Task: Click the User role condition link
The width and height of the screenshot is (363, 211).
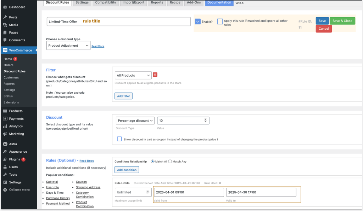Action: point(52,187)
